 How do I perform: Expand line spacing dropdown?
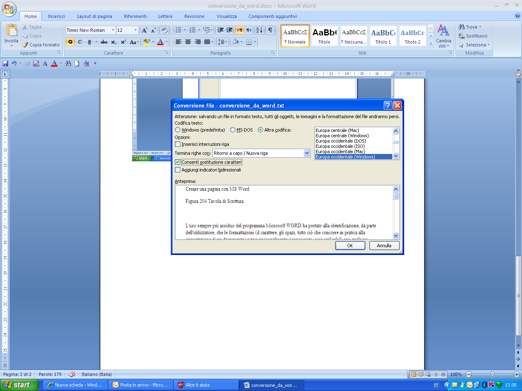tap(226, 42)
